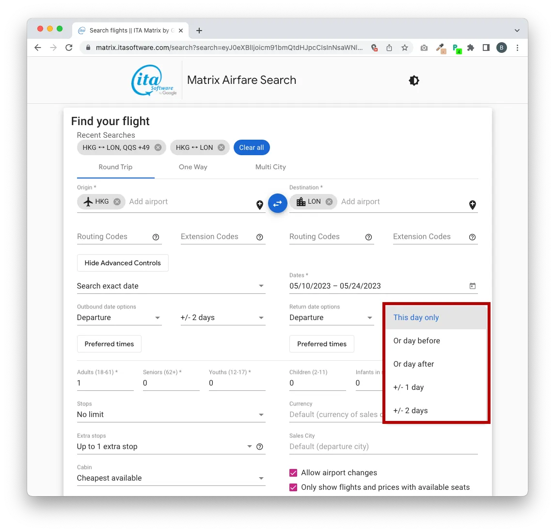Expand Extra stops dropdown
The height and width of the screenshot is (532, 555).
coord(165,447)
